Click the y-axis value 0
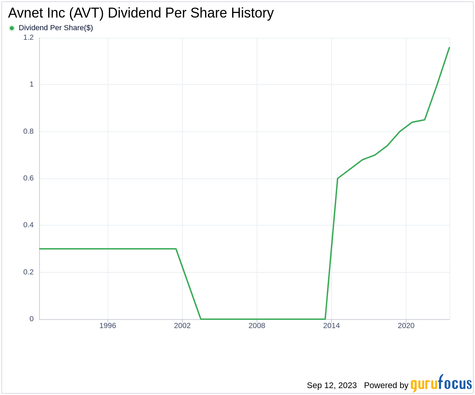 [x=32, y=319]
